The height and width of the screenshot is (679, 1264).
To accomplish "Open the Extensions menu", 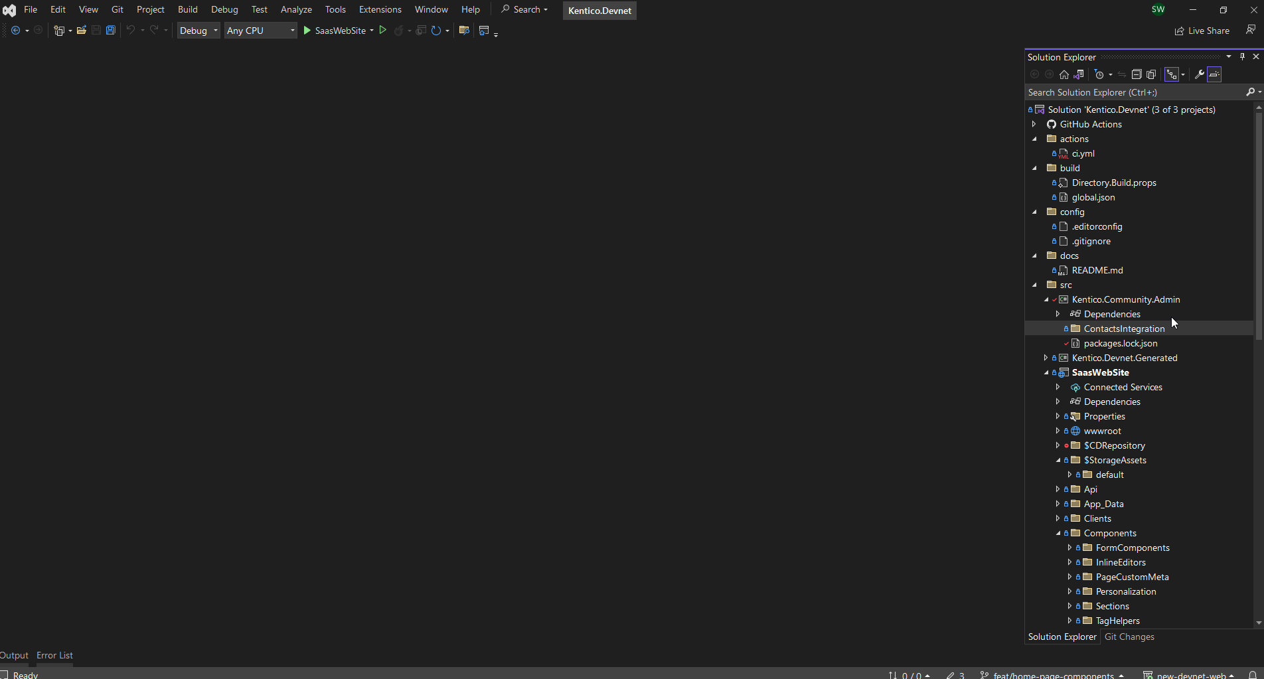I will [x=380, y=9].
